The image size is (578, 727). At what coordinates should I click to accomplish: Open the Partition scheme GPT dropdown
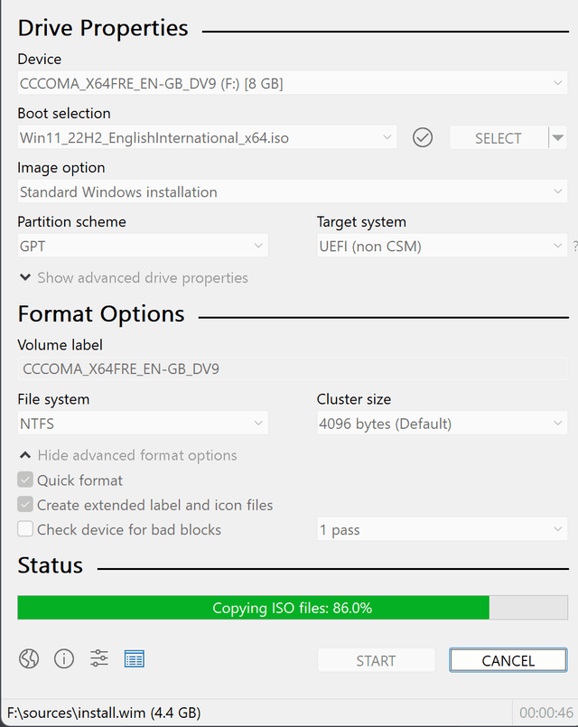pos(143,246)
